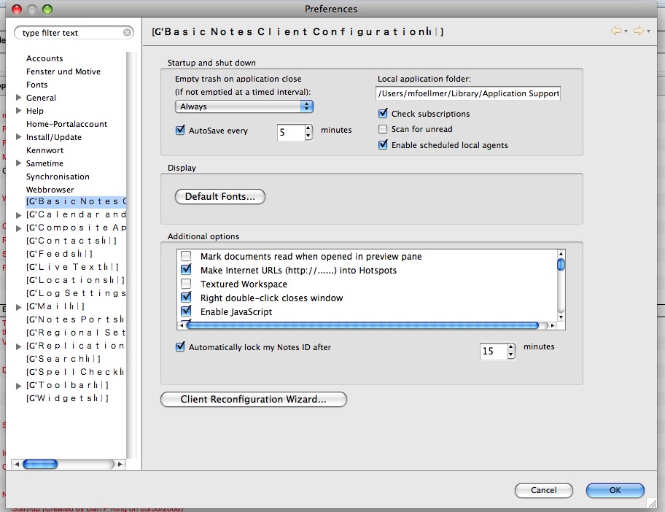Click the type filter text field
Screen dimensions: 665x512
71,33
